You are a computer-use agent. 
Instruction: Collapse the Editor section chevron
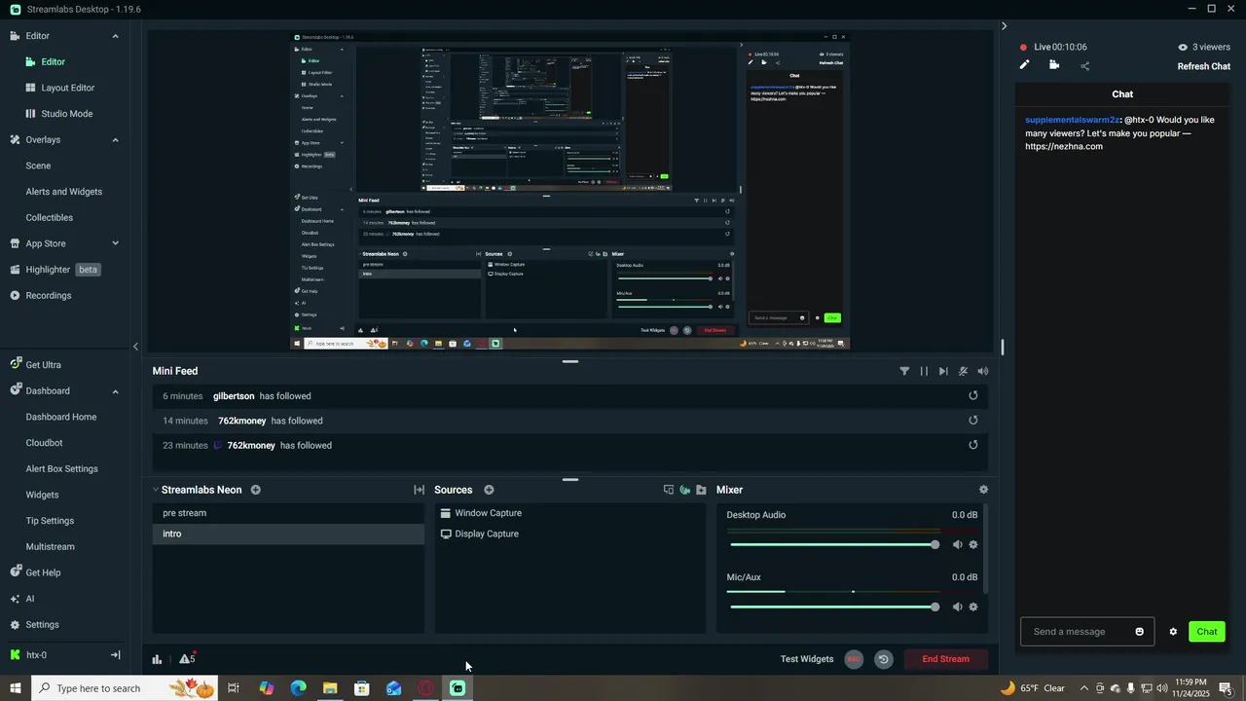click(115, 36)
